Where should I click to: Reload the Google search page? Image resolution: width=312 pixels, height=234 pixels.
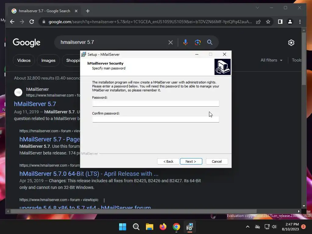coord(32,22)
